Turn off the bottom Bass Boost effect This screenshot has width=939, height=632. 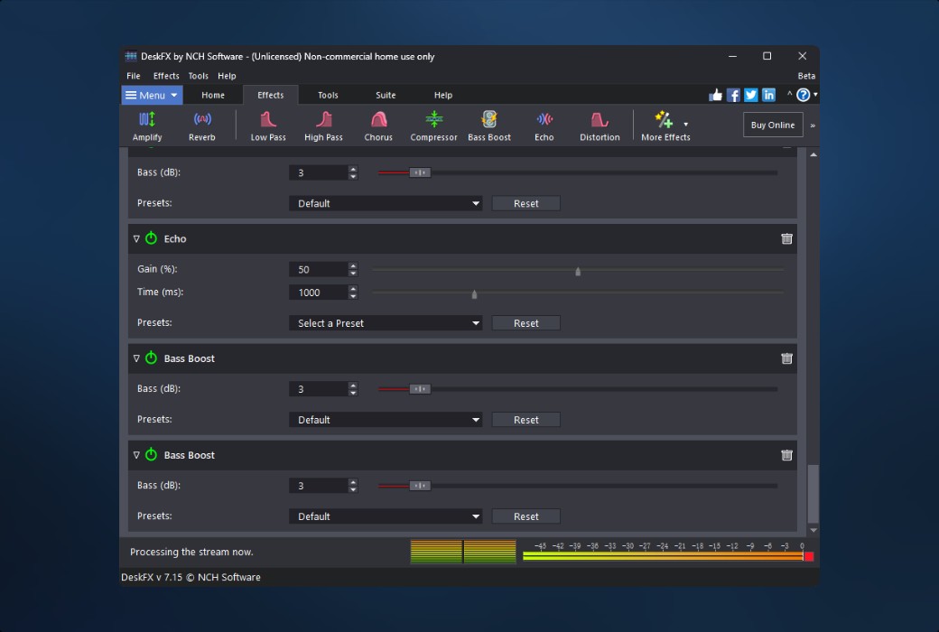pyautogui.click(x=151, y=455)
